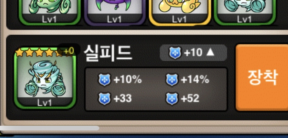288x138 pixels.
Task: Click the +52 defense stat text
Action: (190, 98)
